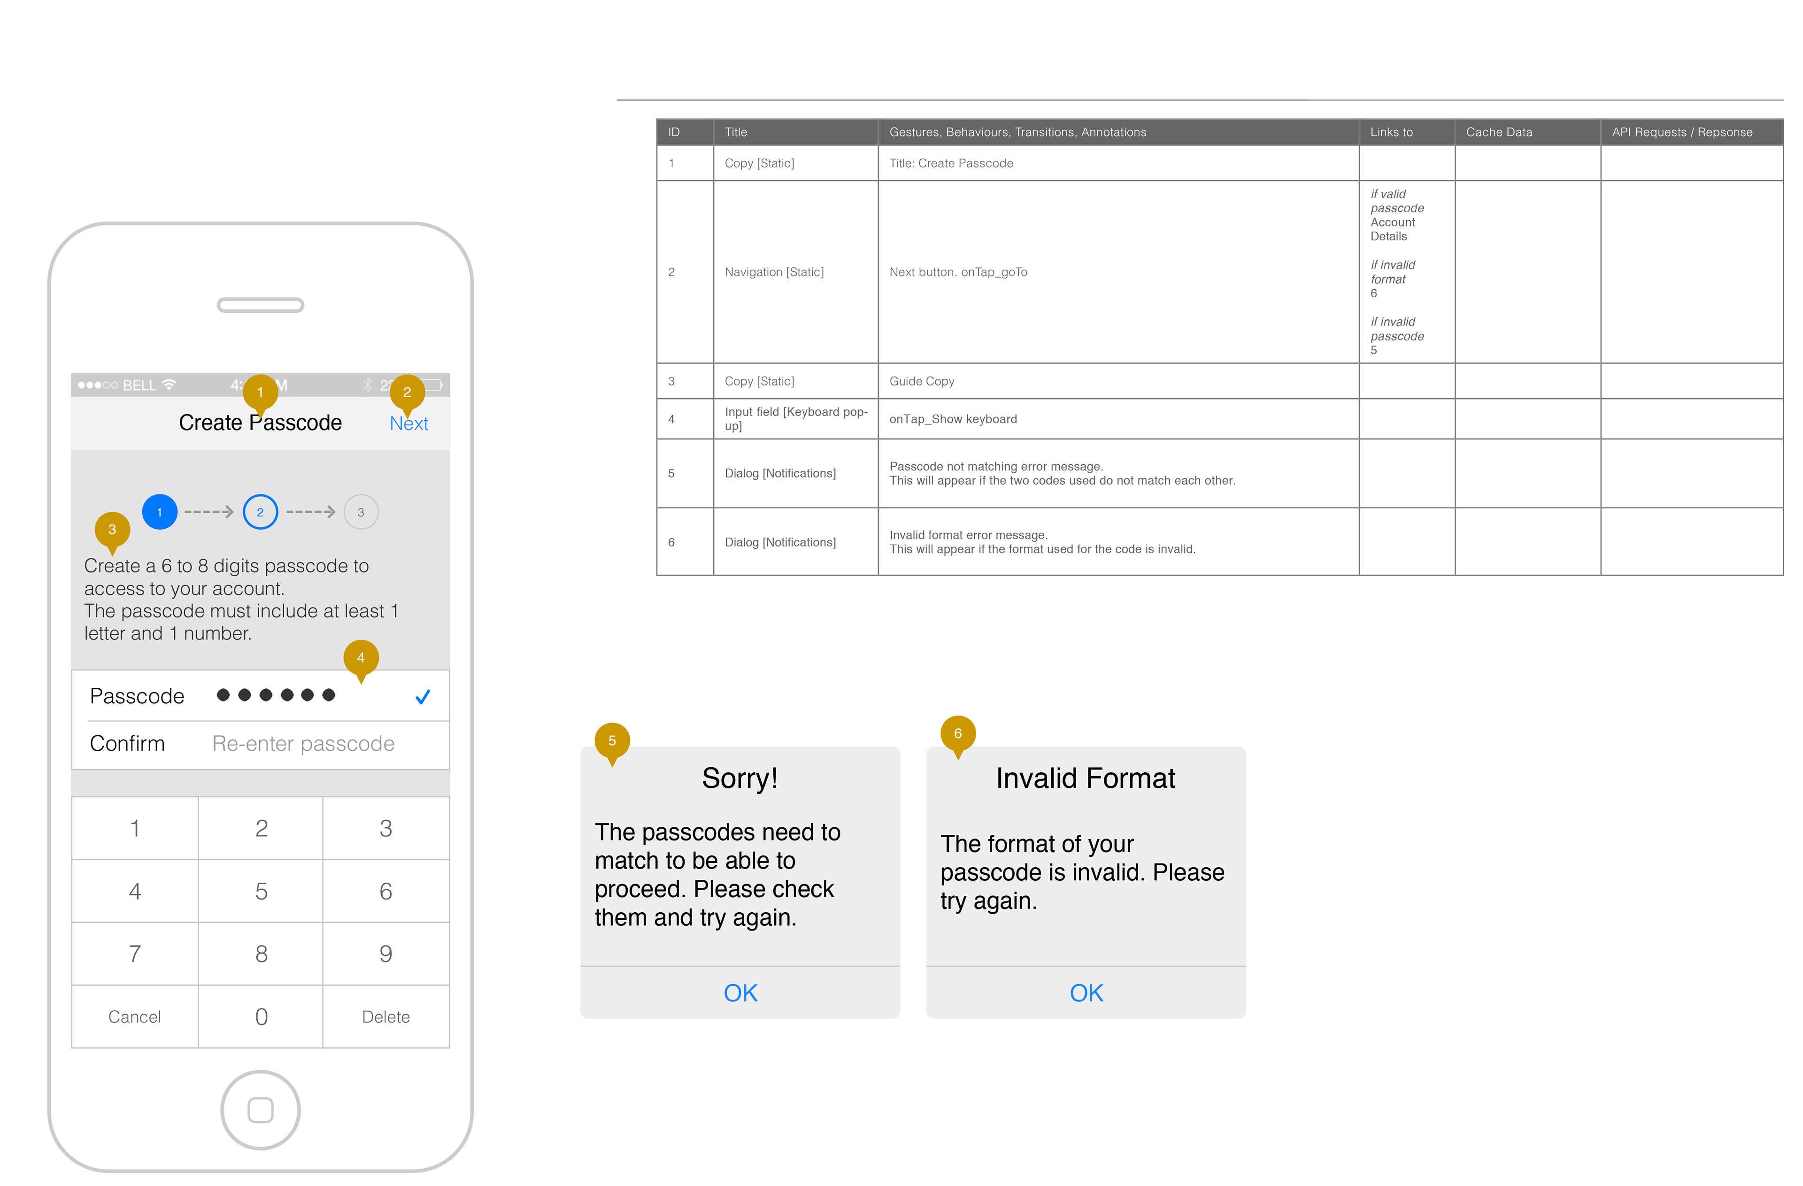Tap step 3 grey circle in progress indicator

(x=361, y=512)
